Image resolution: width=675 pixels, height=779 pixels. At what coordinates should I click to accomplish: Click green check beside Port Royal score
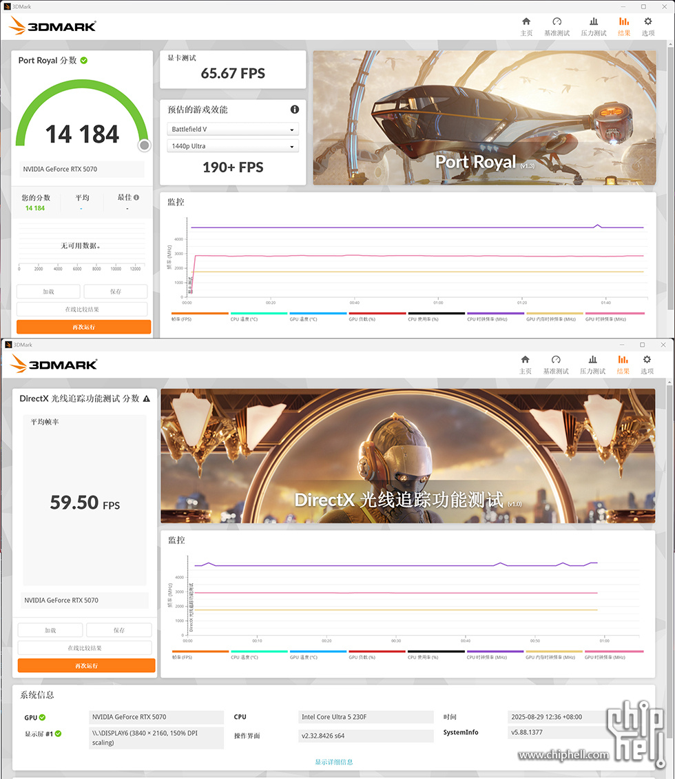pyautogui.click(x=84, y=60)
